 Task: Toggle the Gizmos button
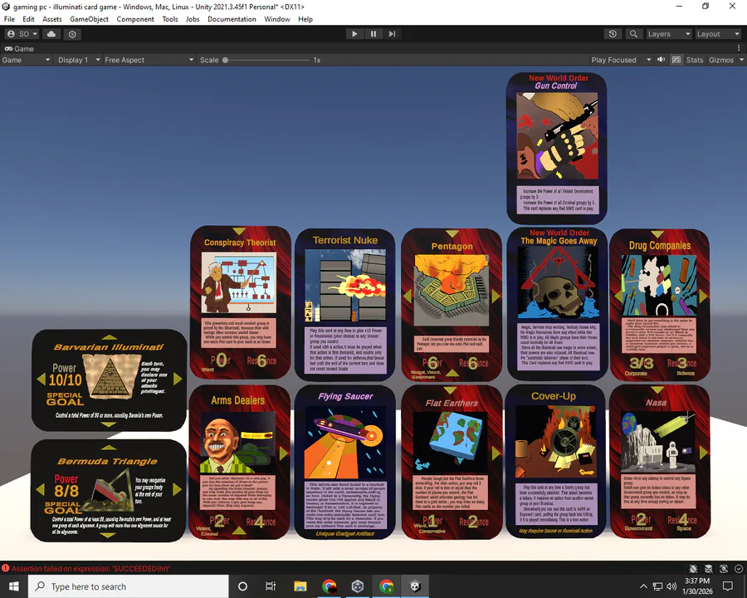pyautogui.click(x=721, y=60)
